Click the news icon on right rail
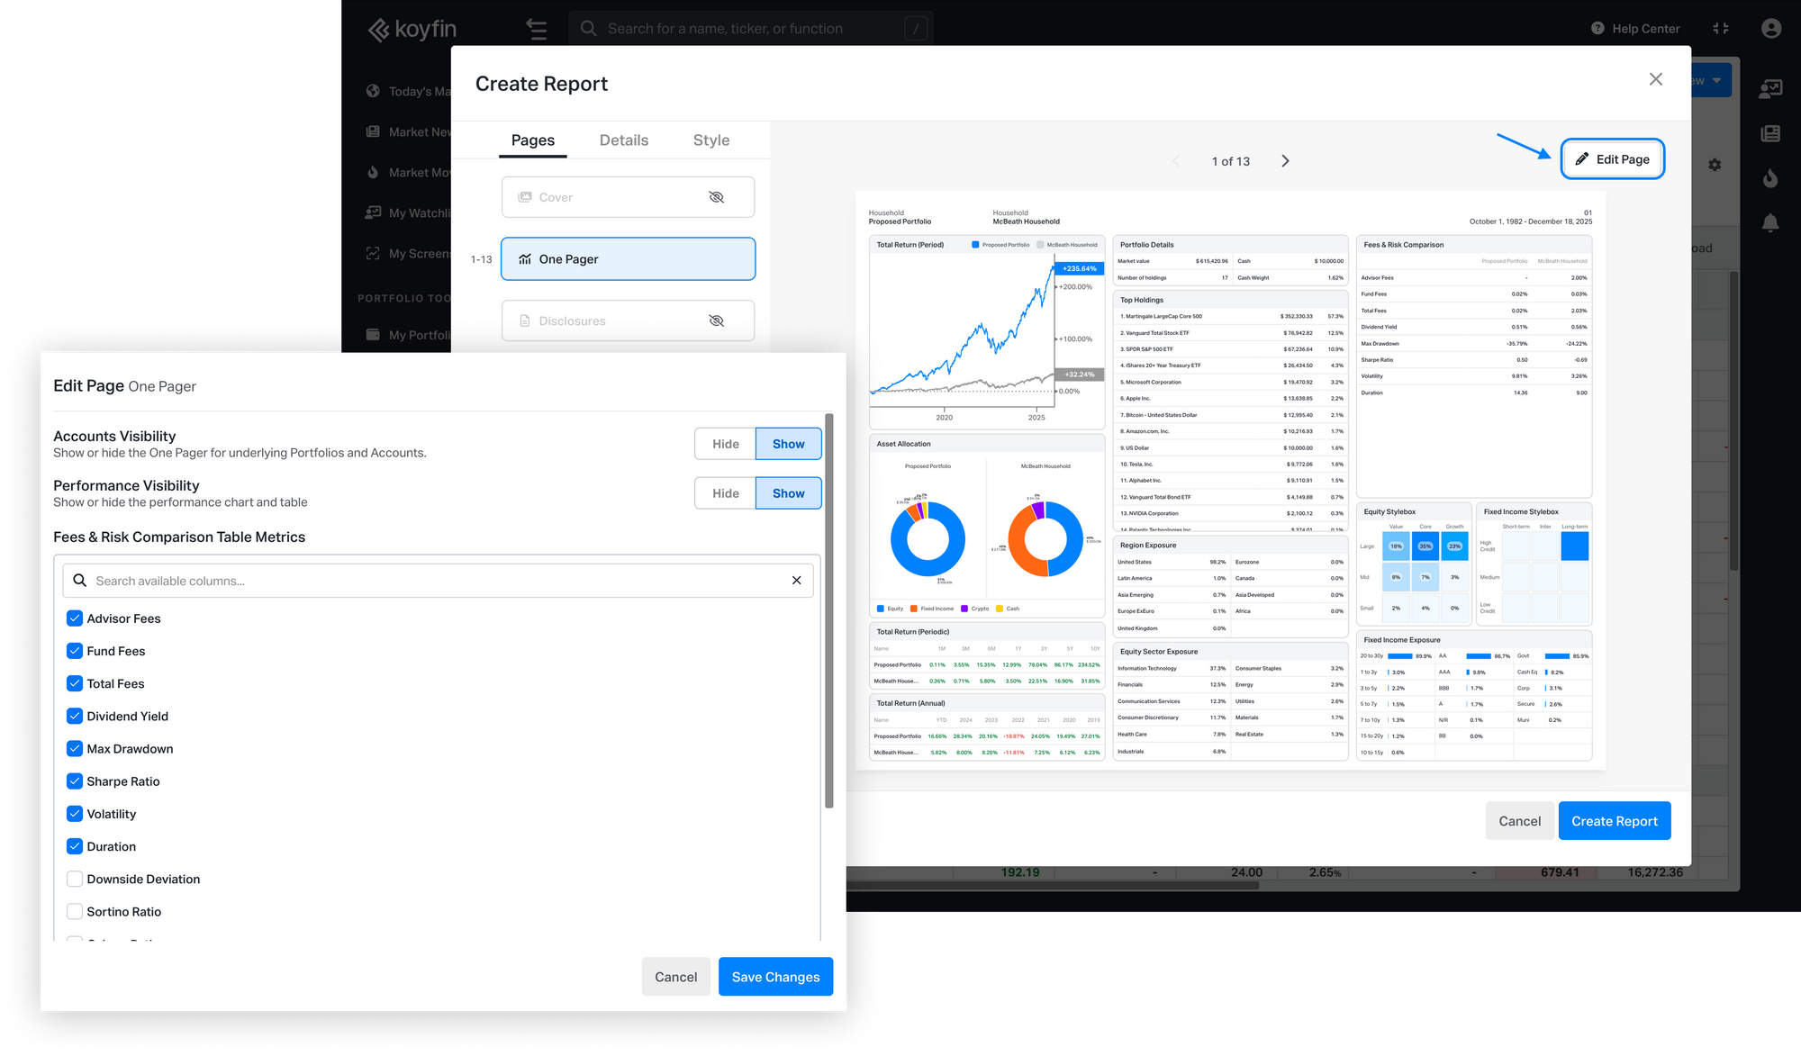This screenshot has width=1801, height=1056. [1769, 133]
